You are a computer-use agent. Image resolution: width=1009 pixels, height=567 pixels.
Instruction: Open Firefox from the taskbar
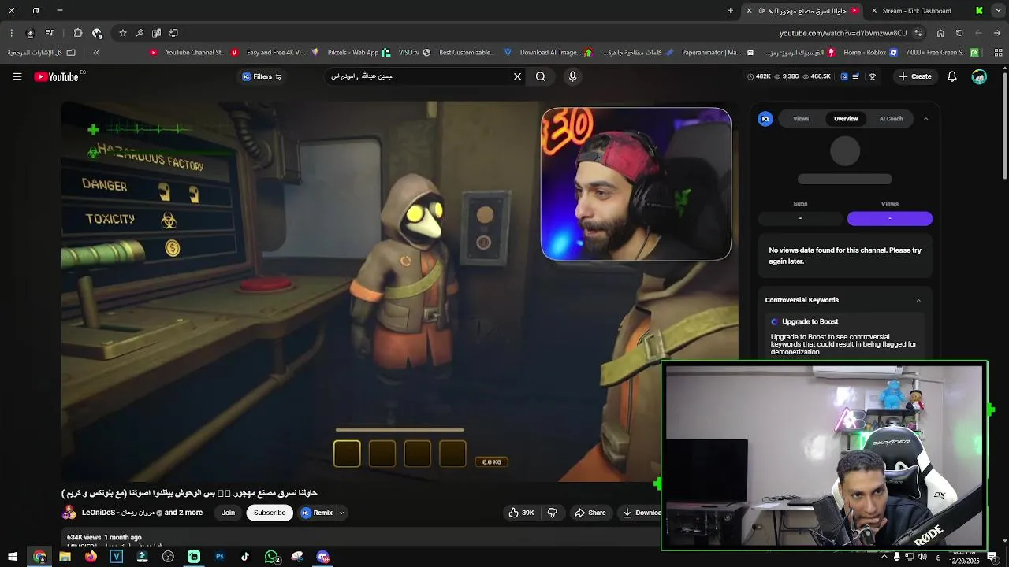click(91, 557)
